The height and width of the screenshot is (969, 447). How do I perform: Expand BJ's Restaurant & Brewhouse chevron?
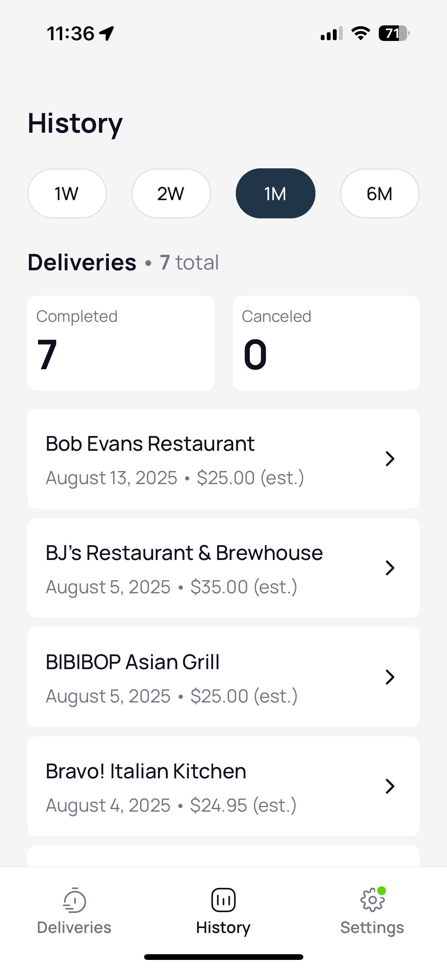tap(390, 568)
